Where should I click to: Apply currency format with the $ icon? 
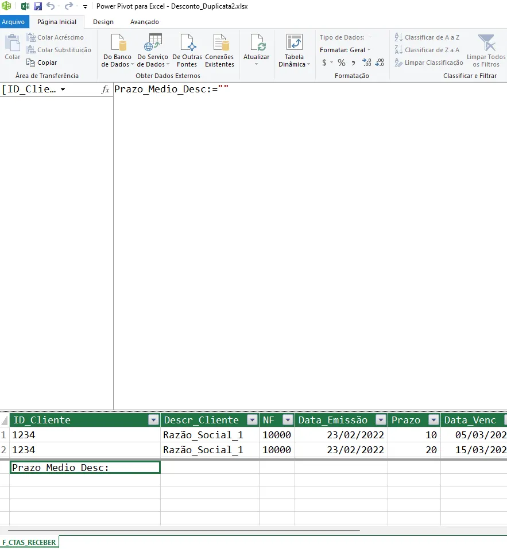324,63
